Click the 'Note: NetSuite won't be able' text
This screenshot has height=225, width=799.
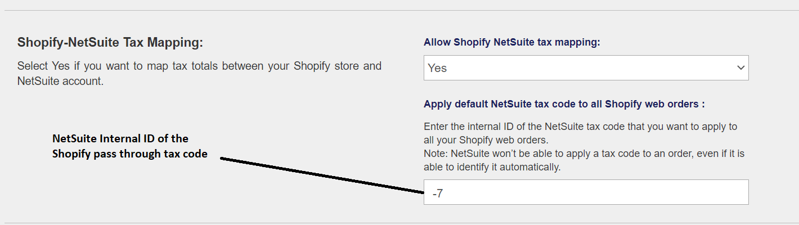pos(584,154)
